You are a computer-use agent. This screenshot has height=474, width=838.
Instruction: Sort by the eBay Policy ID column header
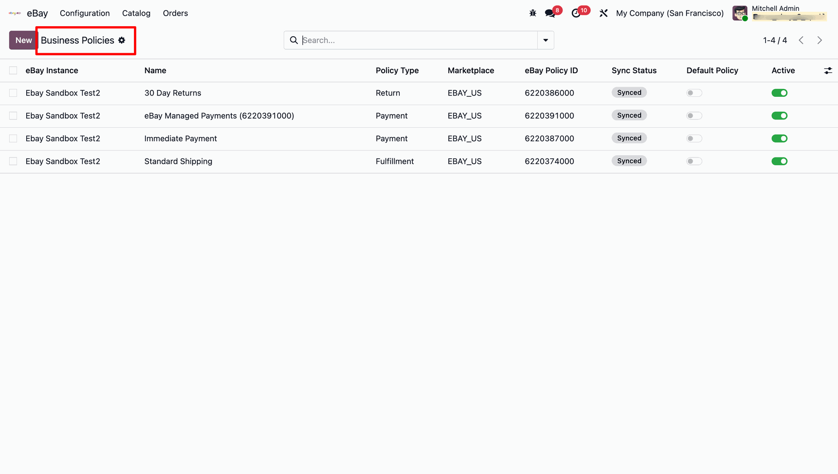[x=551, y=71]
